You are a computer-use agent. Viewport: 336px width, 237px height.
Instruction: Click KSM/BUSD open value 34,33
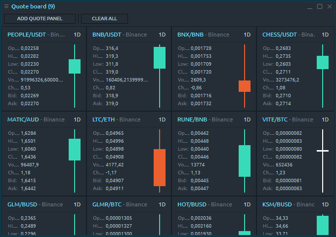[282, 218]
